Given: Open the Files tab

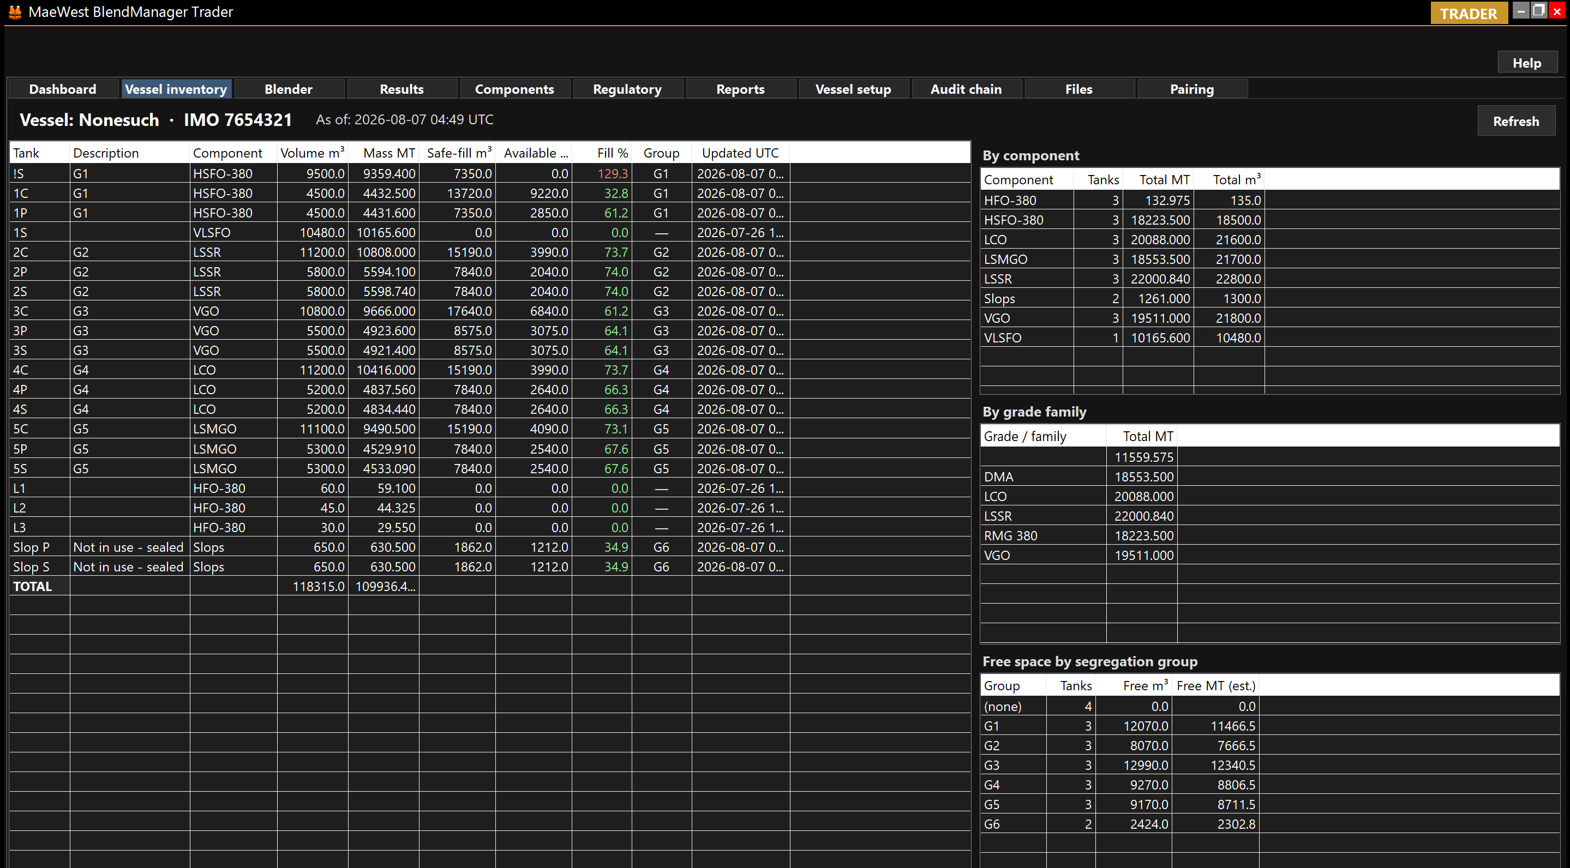Looking at the screenshot, I should click(1079, 89).
